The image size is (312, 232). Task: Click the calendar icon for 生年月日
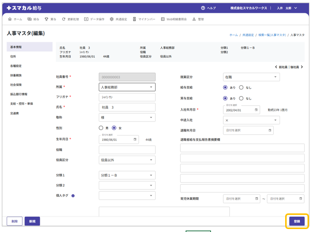[135, 139]
